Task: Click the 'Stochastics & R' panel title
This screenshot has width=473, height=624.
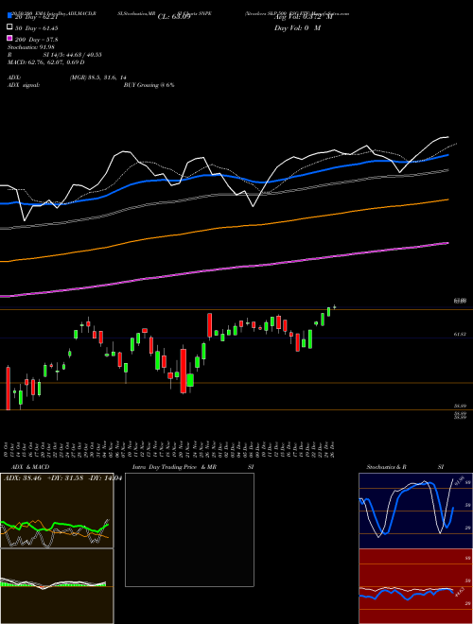Action: (x=387, y=467)
